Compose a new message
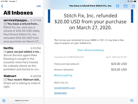 click(133, 6)
